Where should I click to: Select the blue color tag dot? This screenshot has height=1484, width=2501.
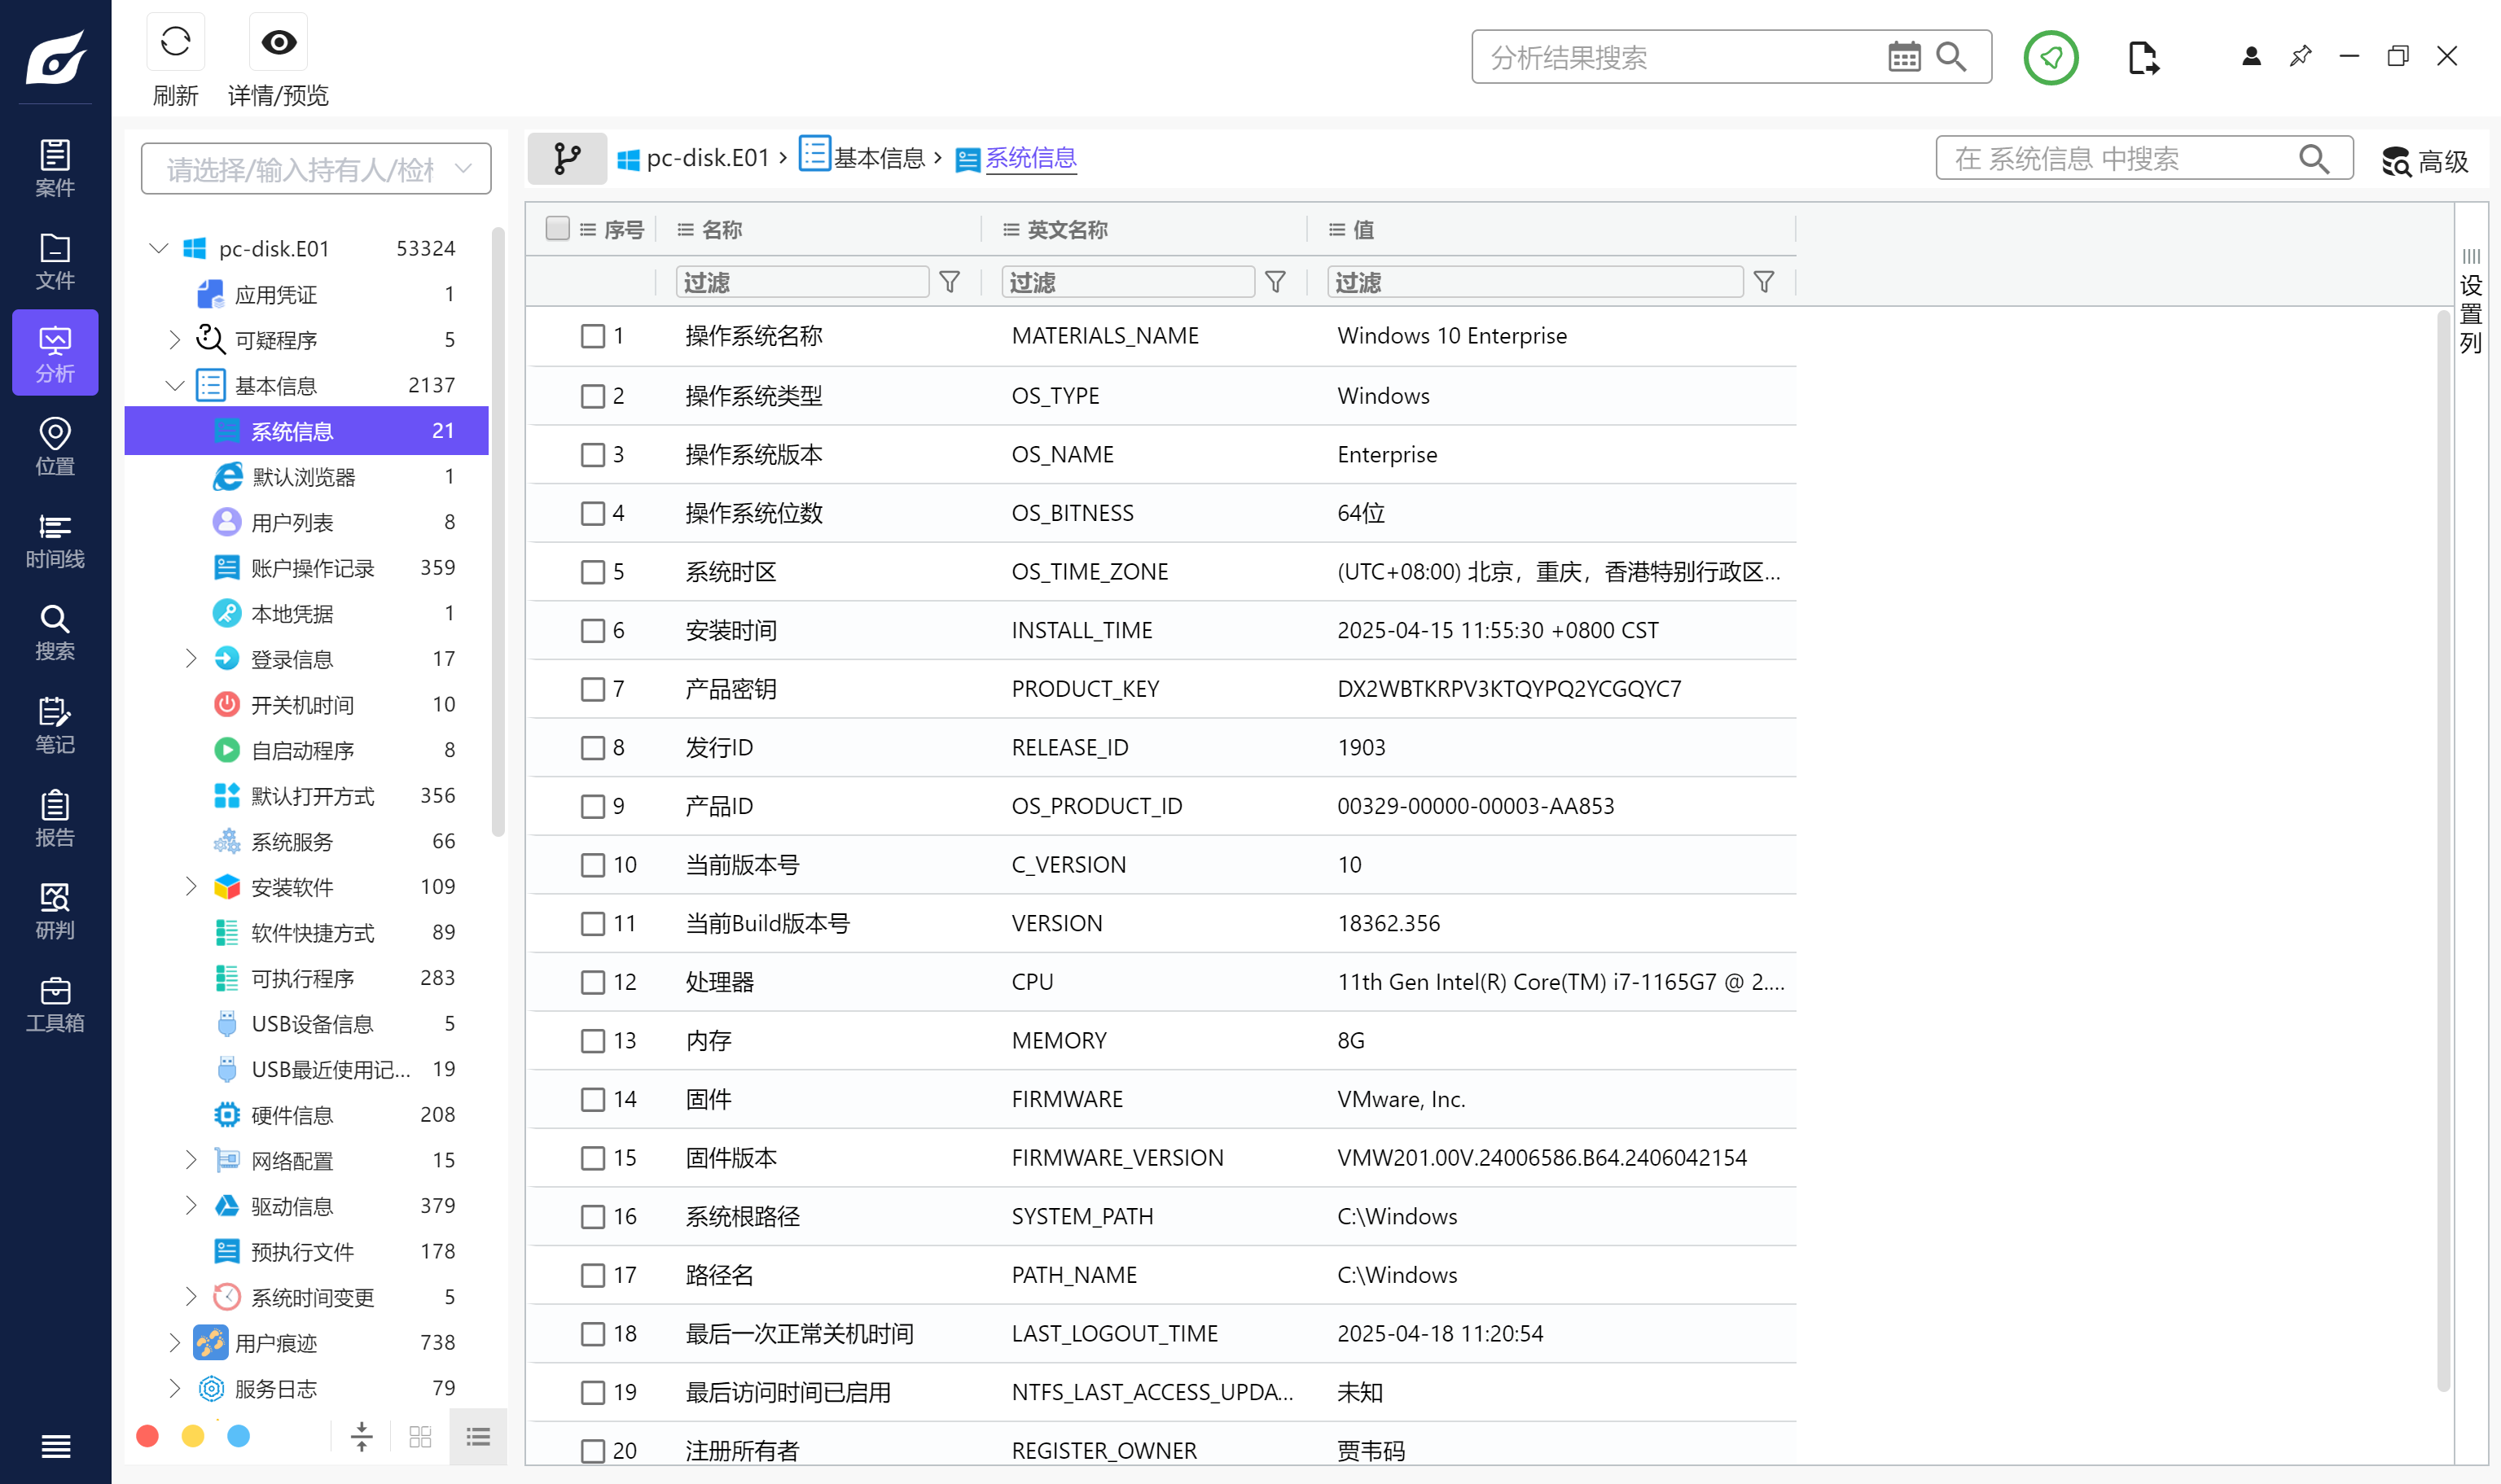(238, 1436)
